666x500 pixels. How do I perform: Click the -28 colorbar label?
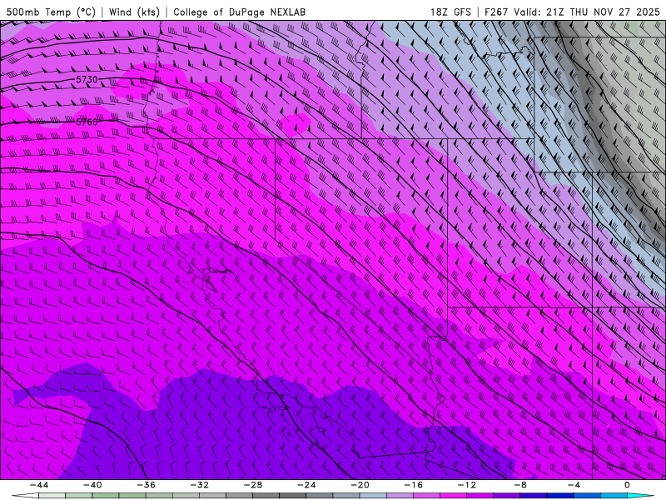pos(253,485)
